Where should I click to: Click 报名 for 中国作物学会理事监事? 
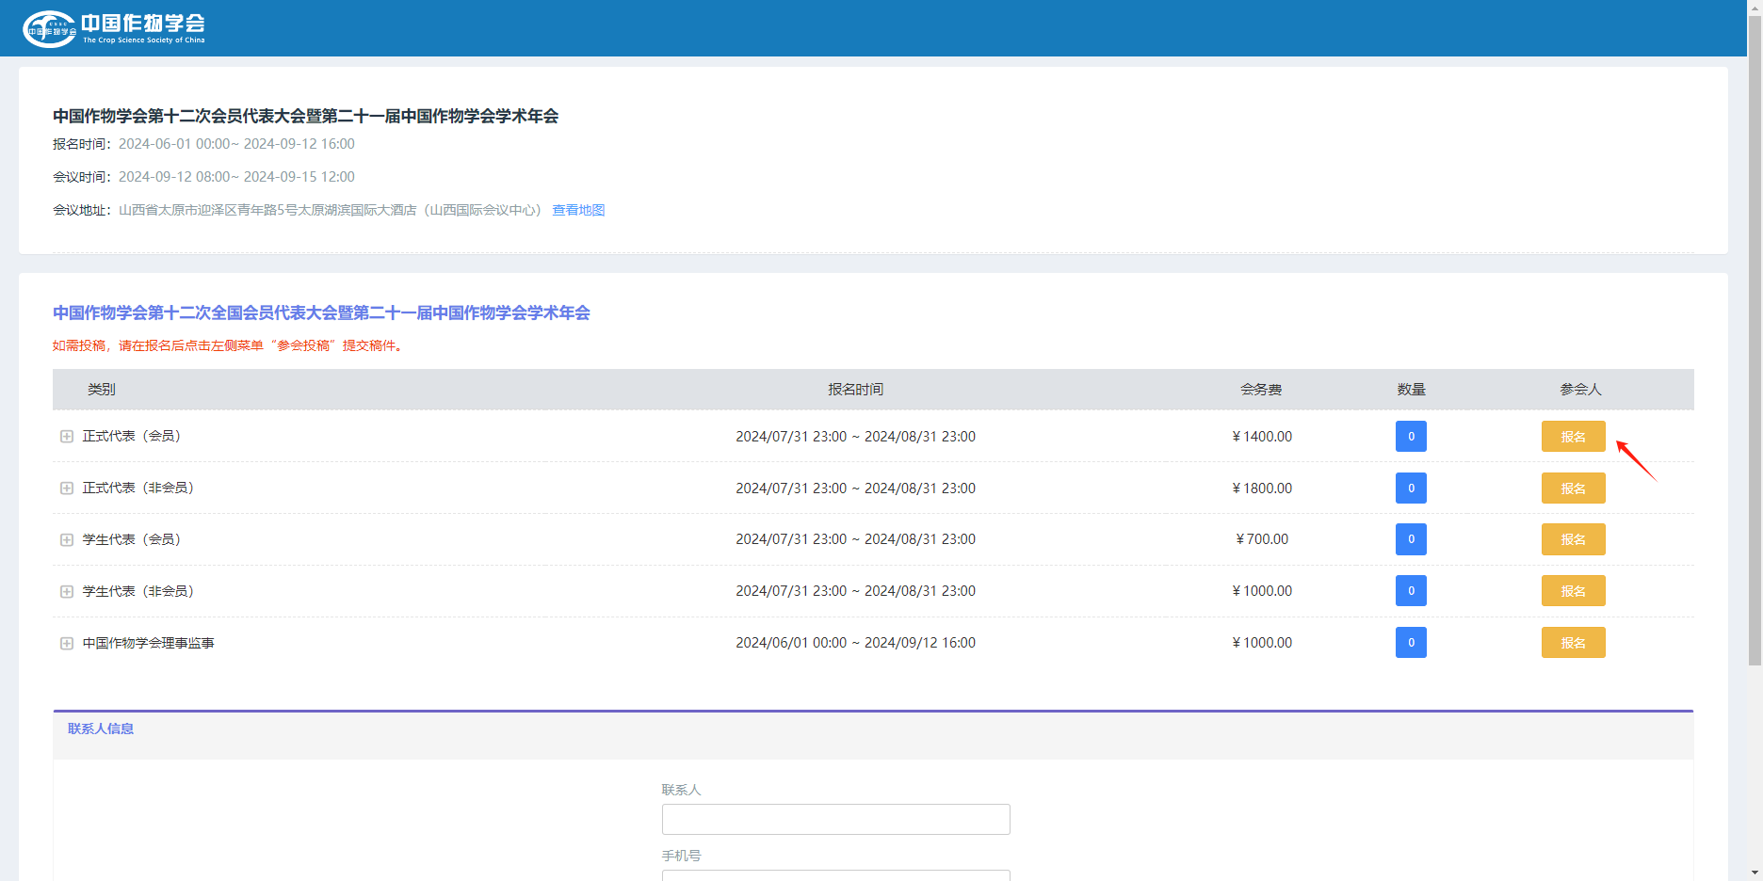click(1573, 643)
